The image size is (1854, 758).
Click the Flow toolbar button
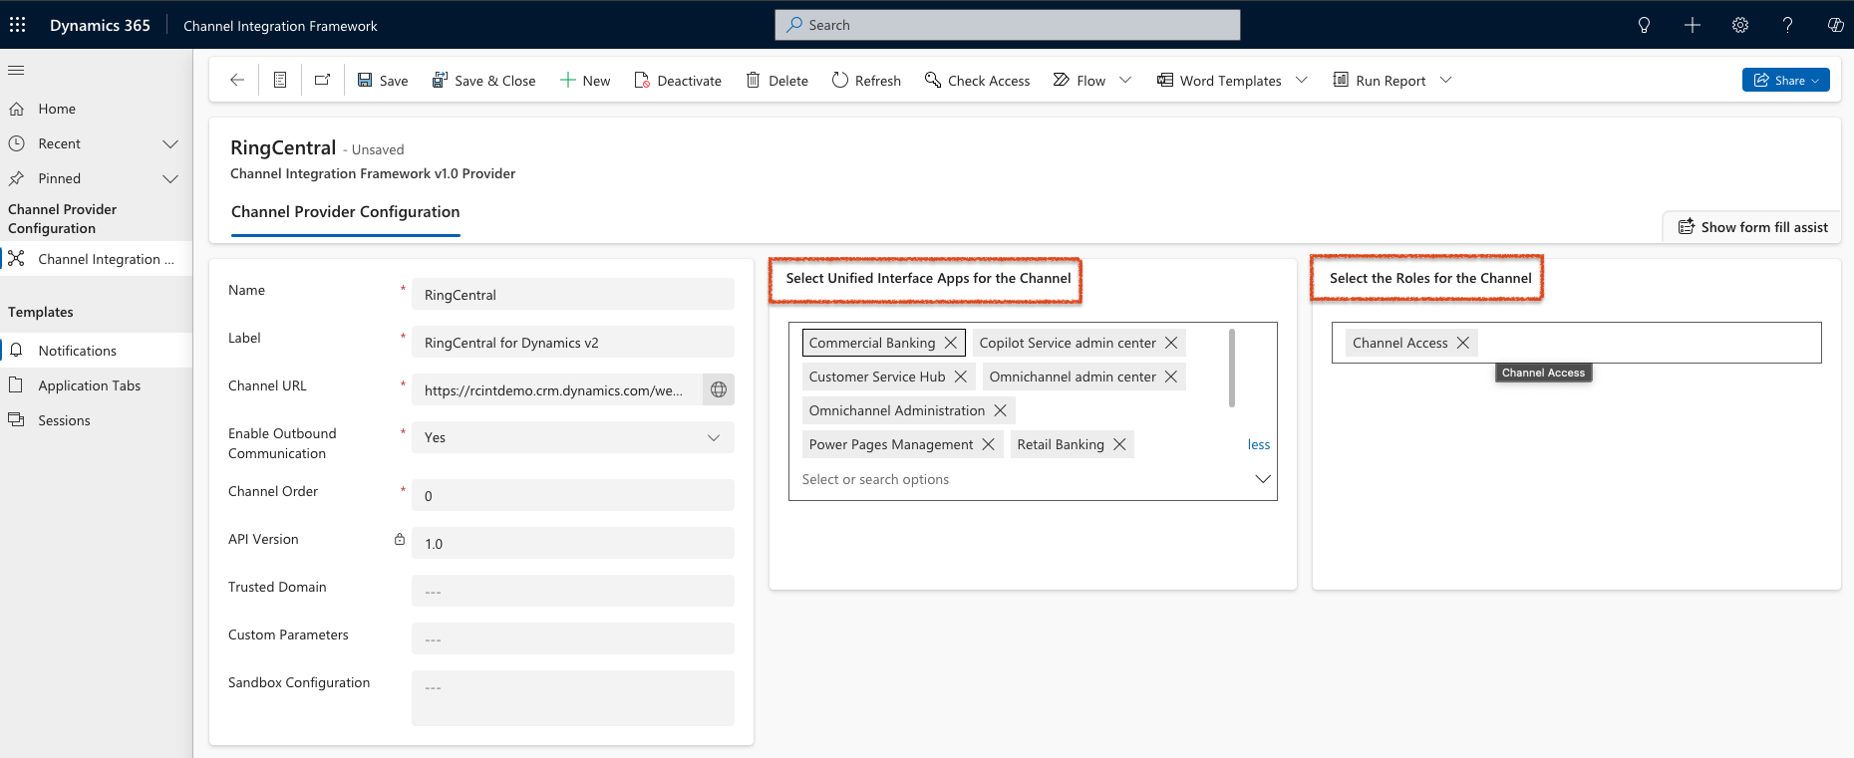coord(1080,81)
